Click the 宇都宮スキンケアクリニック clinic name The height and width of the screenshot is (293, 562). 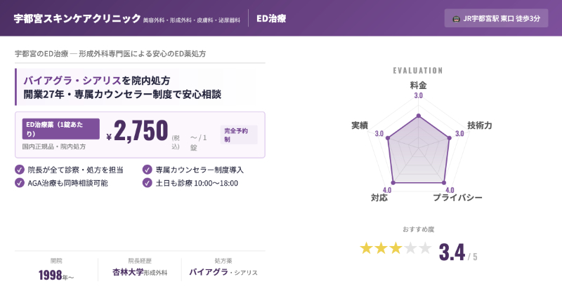(x=77, y=18)
